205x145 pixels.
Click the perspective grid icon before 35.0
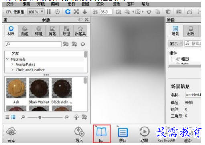(x=95, y=12)
